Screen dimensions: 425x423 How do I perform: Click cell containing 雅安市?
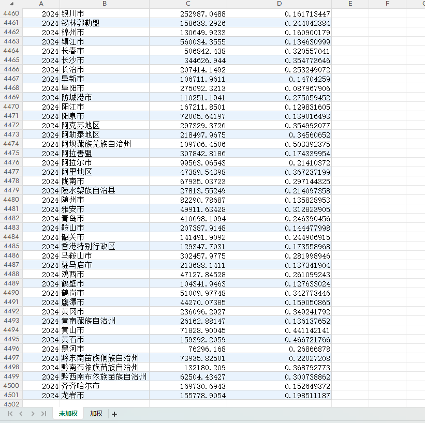point(105,209)
